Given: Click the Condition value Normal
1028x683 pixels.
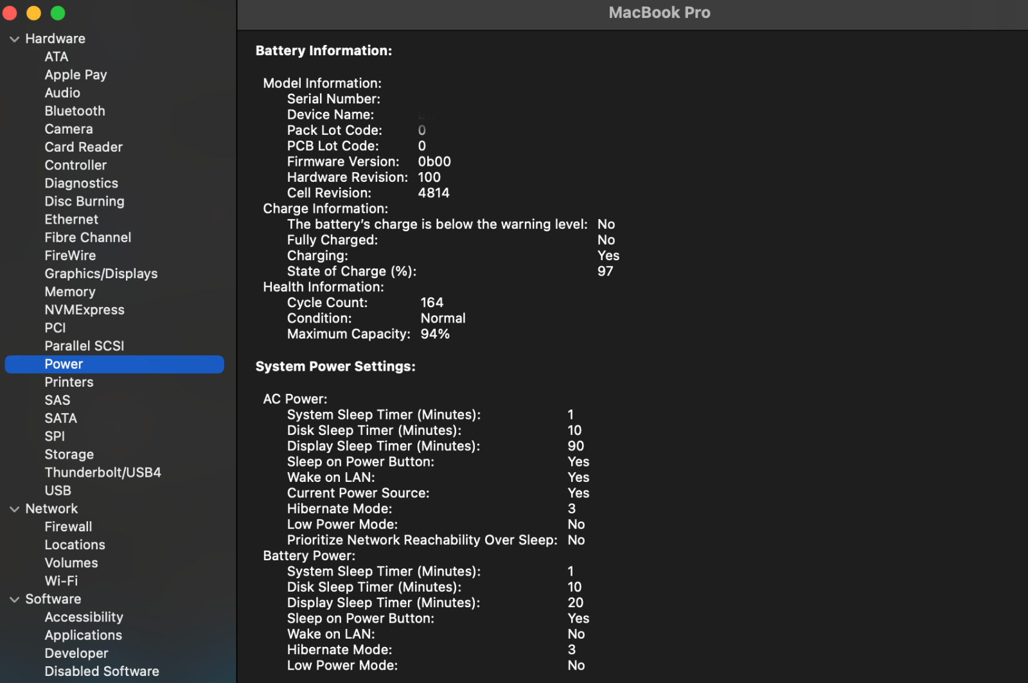Looking at the screenshot, I should point(443,318).
